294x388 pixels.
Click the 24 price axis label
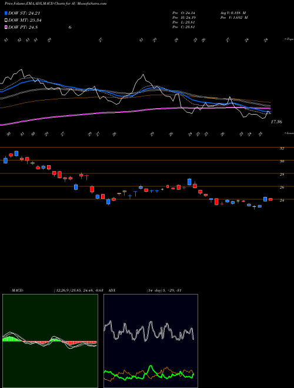coord(282,200)
